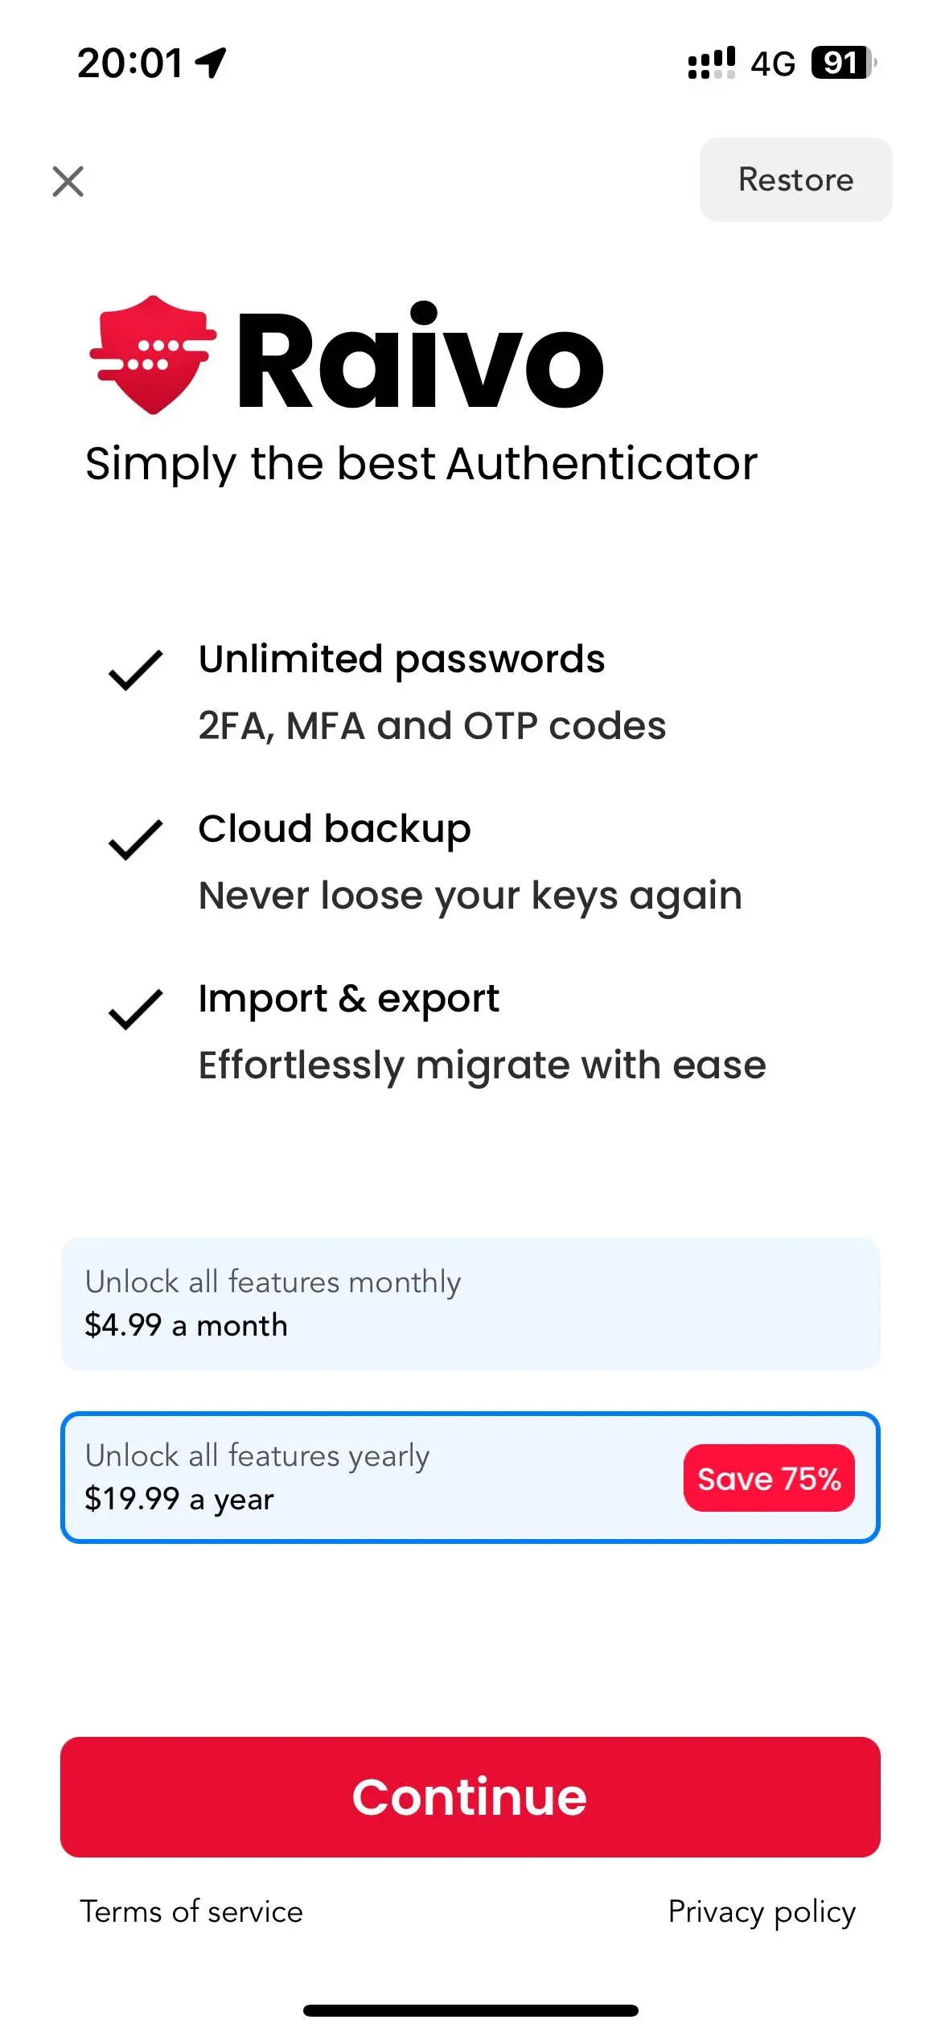Tap the Import & export feature heading
This screenshot has width=941, height=2036.
coord(349,999)
